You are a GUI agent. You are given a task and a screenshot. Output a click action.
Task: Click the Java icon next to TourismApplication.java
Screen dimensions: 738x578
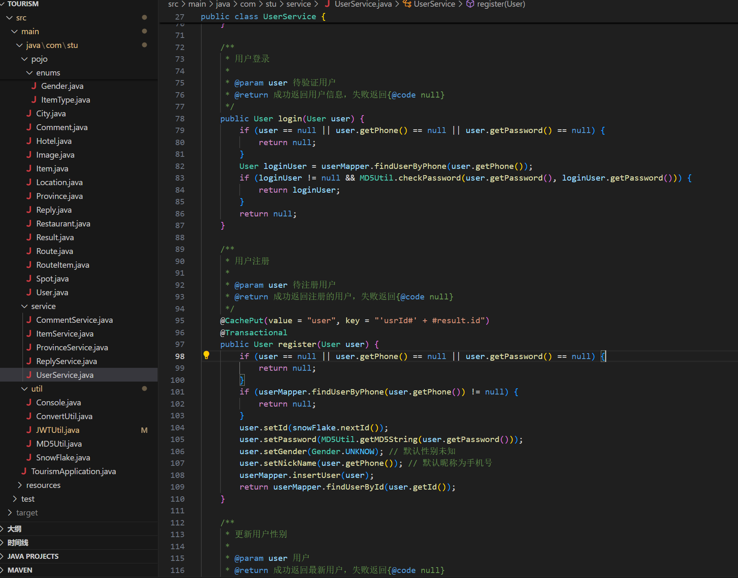pyautogui.click(x=24, y=471)
